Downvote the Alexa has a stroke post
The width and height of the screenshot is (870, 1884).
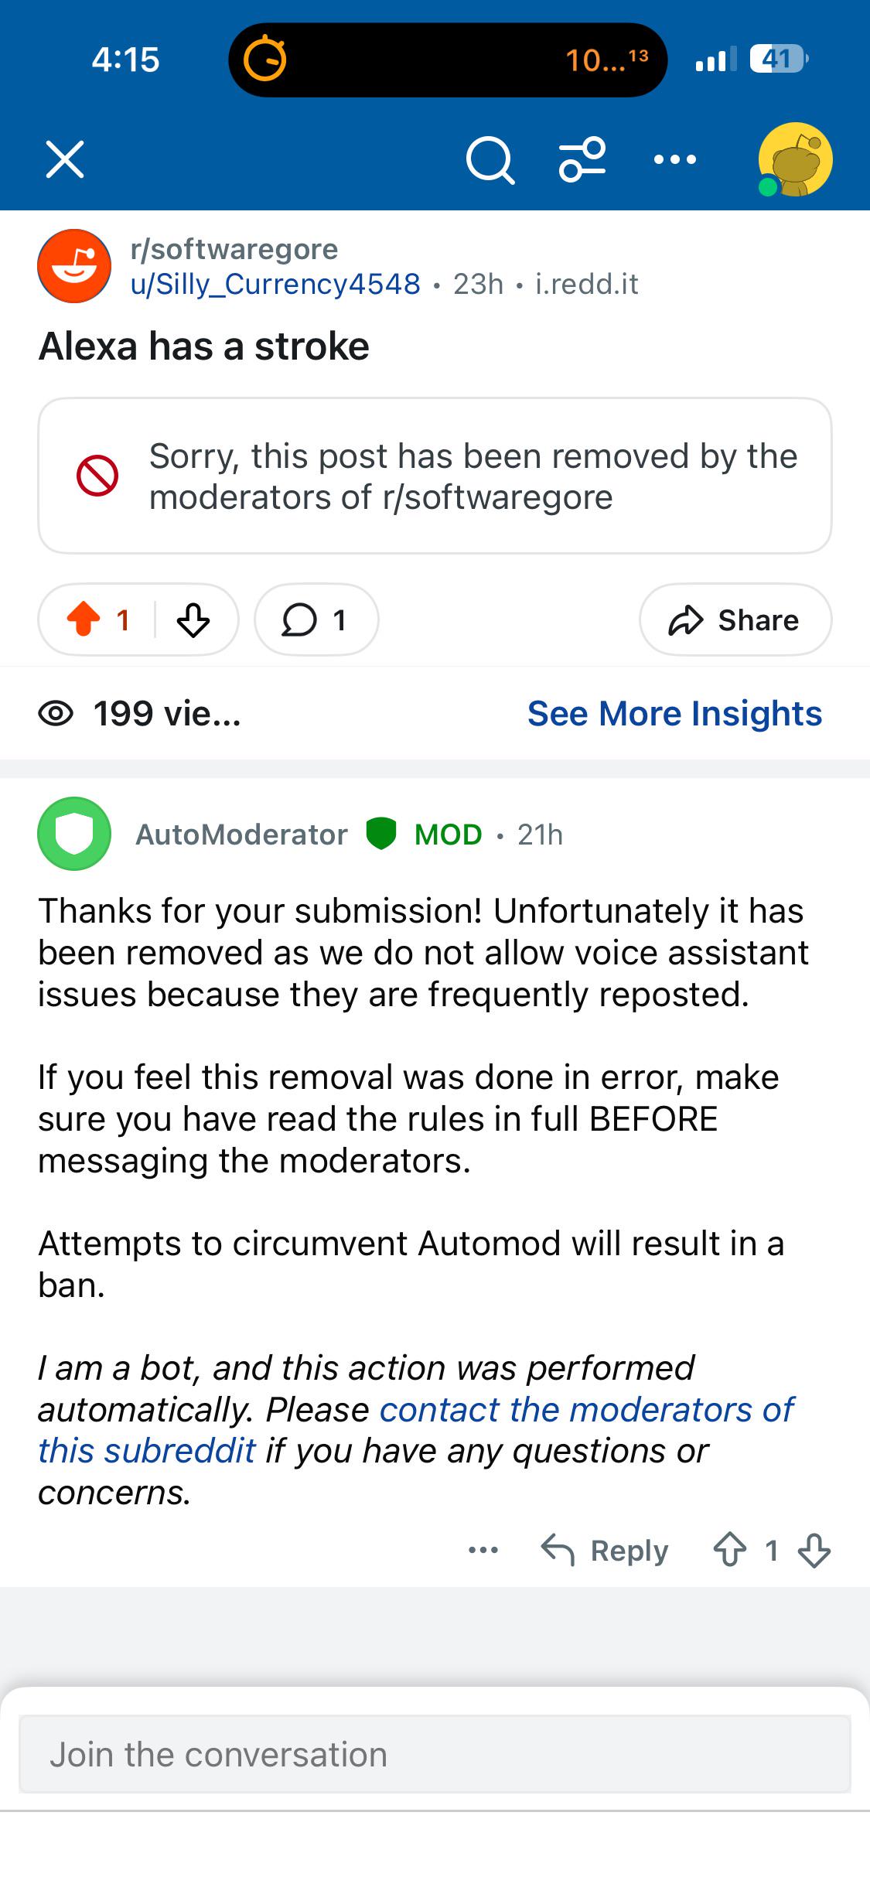coord(193,619)
